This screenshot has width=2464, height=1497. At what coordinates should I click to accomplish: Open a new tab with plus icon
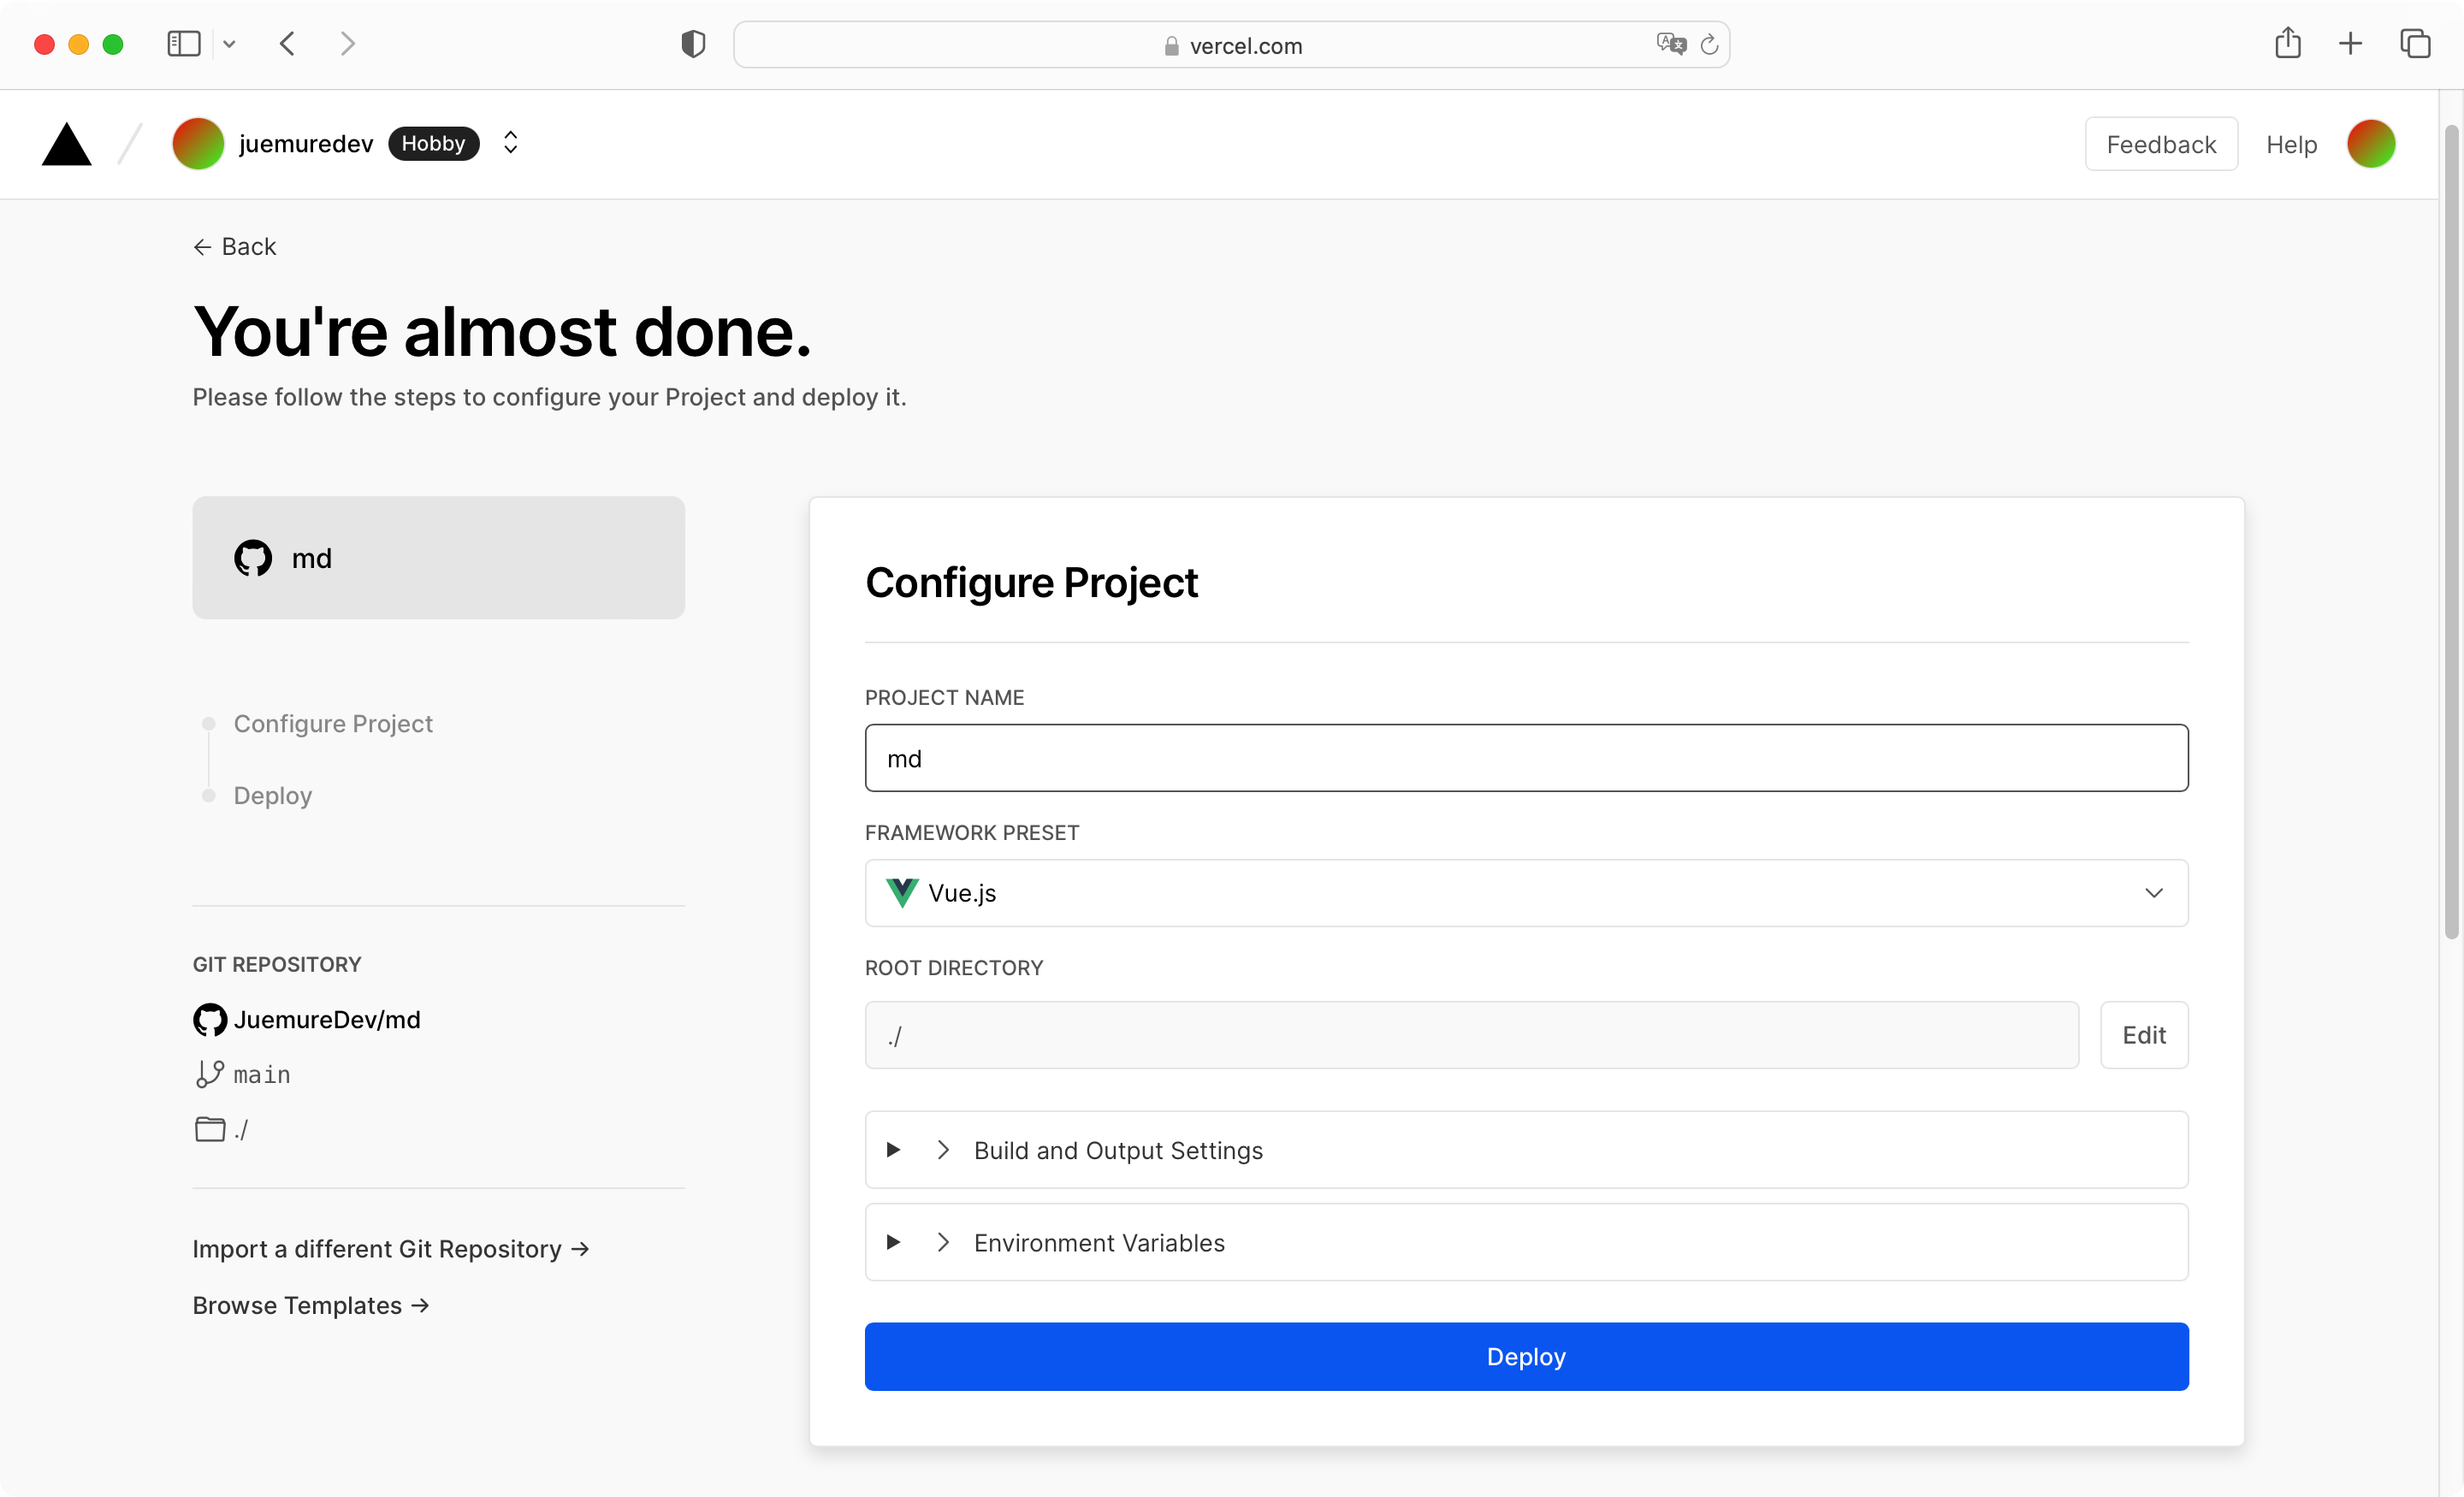tap(2351, 44)
